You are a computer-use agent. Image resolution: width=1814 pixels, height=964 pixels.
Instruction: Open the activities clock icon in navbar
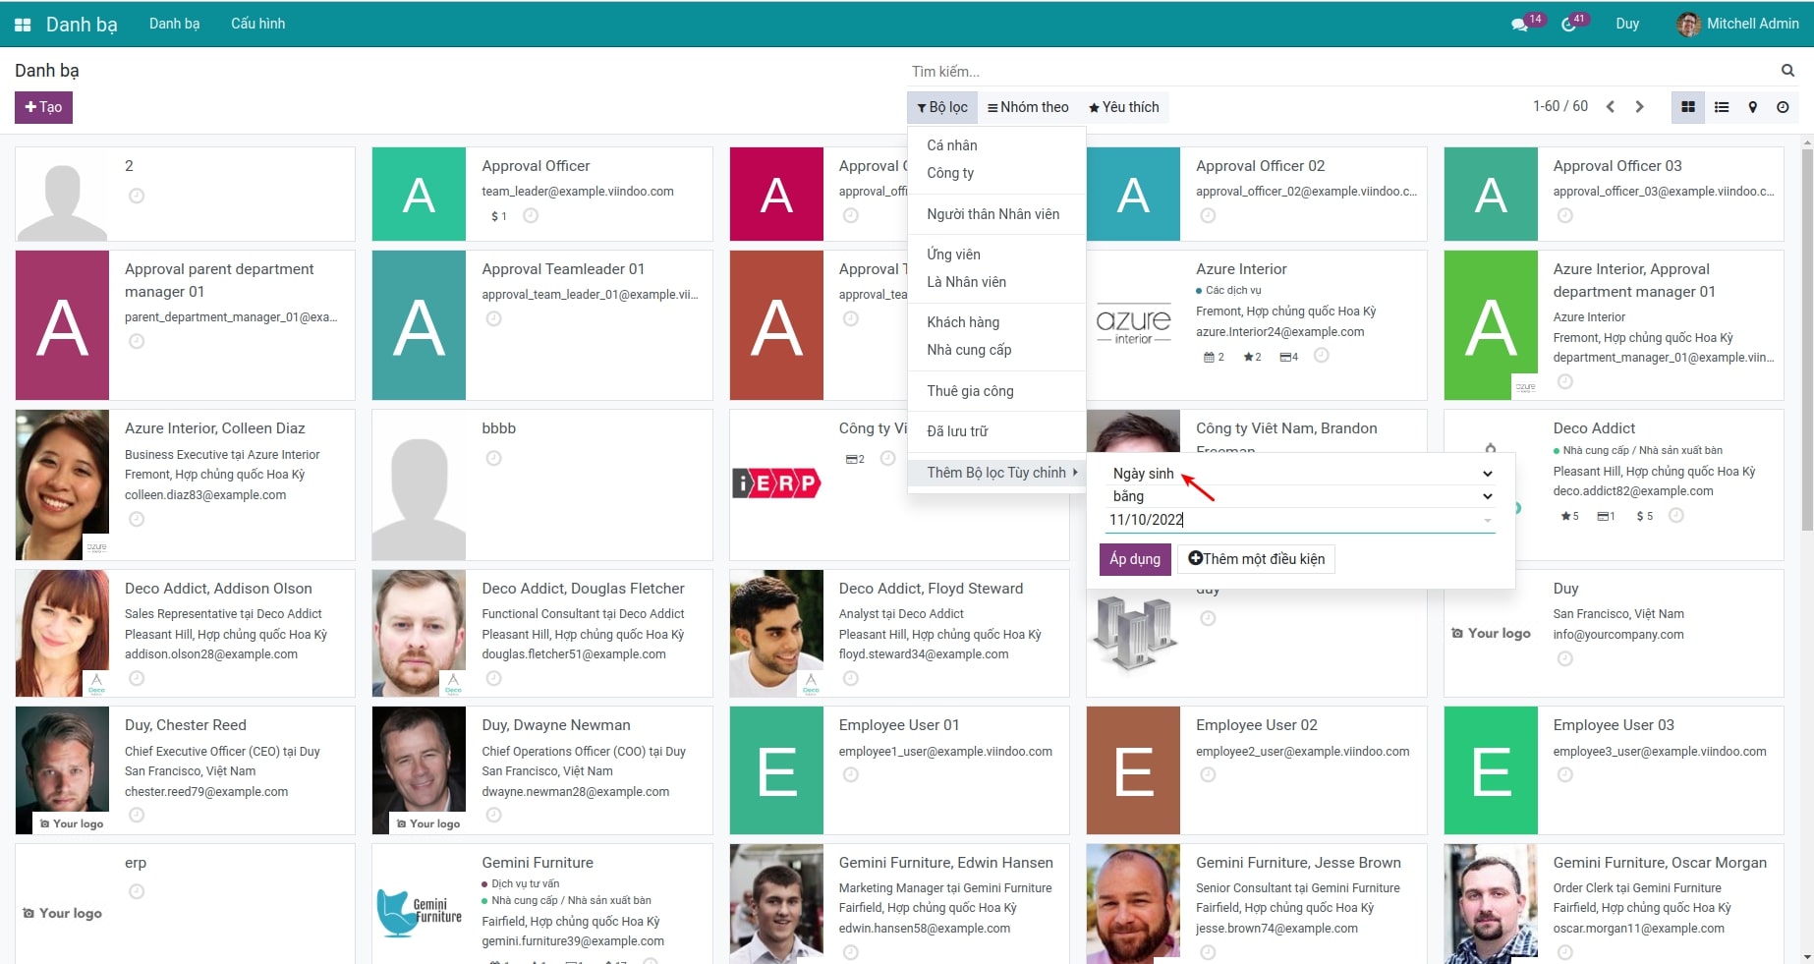tap(1569, 25)
